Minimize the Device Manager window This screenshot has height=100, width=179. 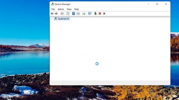tap(149, 4)
